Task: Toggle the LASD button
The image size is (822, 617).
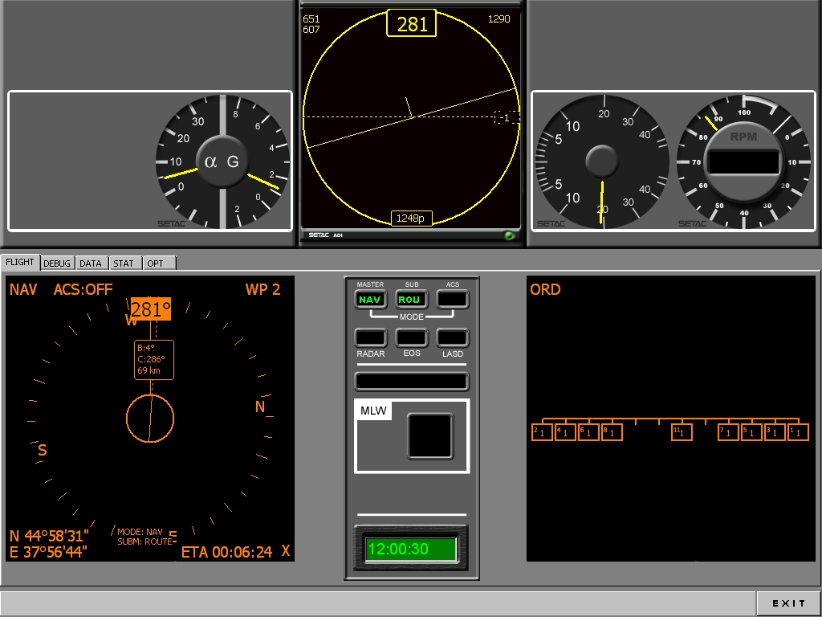Action: pyautogui.click(x=453, y=338)
